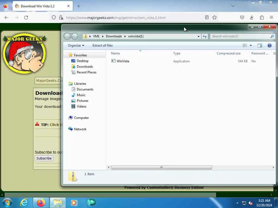Show the preview pane
This screenshot has height=208, width=278.
(x=260, y=45)
